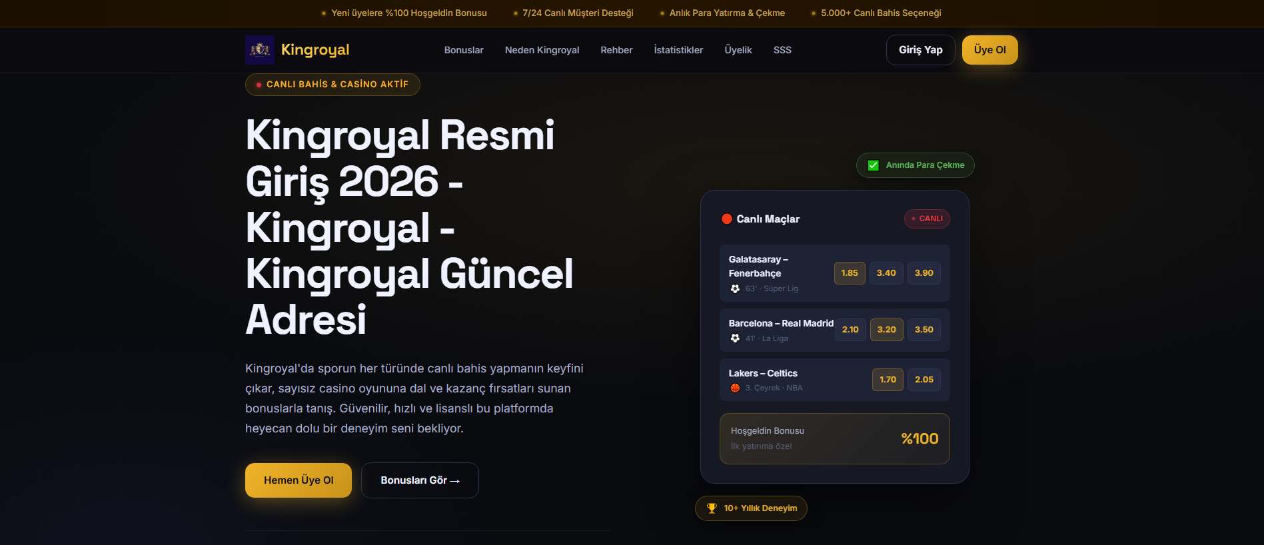Click the 63' · Süper Lig match info

click(x=772, y=288)
